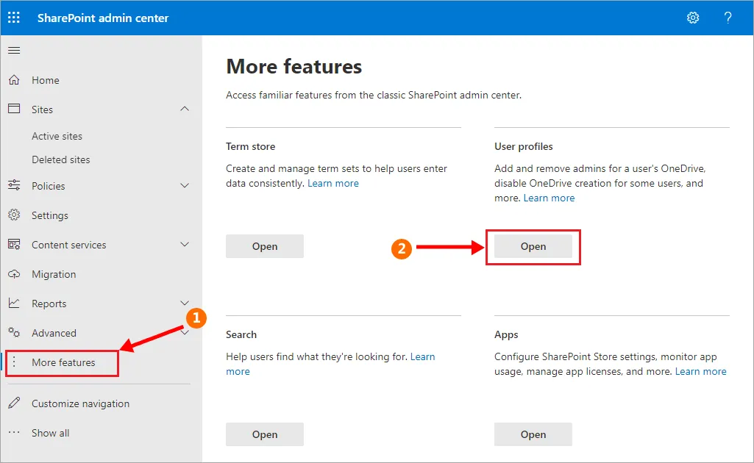The height and width of the screenshot is (463, 754).
Task: Open the settings gear in the header
Action: [692, 18]
